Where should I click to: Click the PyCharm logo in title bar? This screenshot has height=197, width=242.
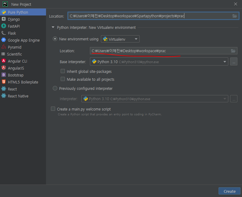pyautogui.click(x=5, y=4)
